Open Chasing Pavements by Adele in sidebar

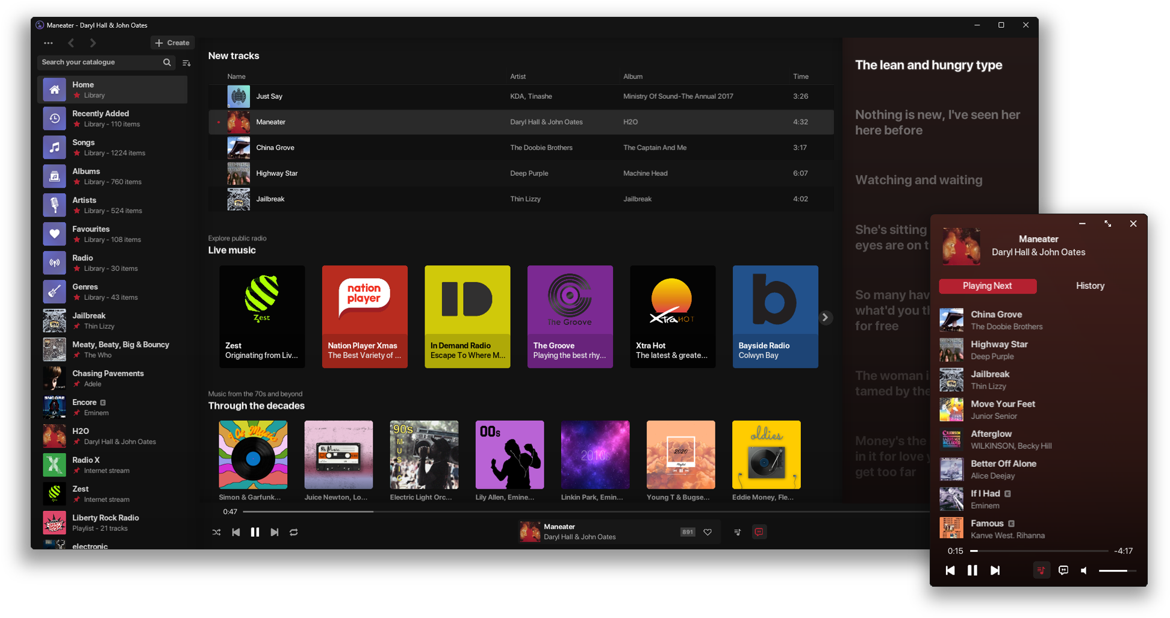click(112, 379)
